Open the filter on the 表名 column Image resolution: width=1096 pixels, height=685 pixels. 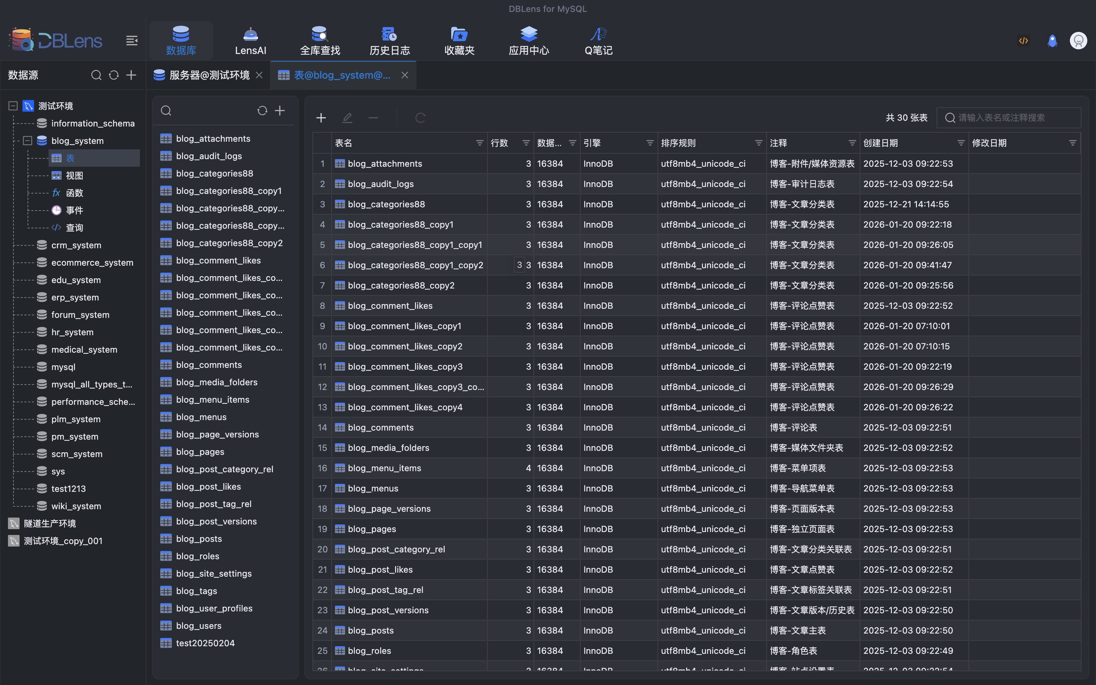point(479,142)
